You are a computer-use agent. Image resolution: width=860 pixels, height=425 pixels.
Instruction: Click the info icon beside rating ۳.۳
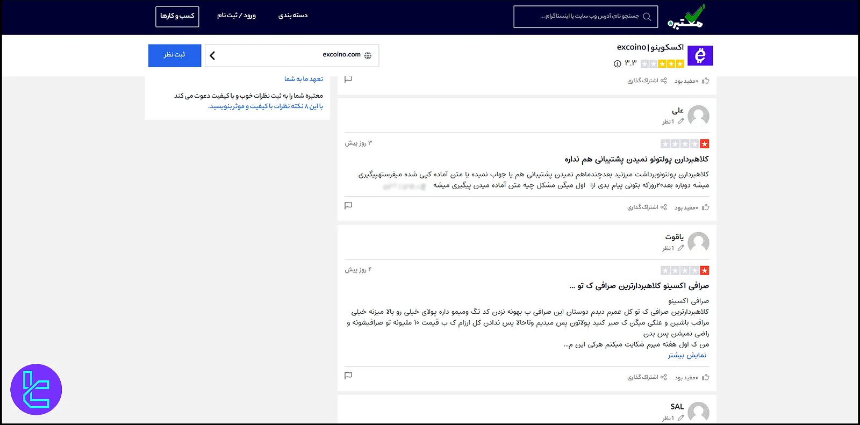coord(617,63)
